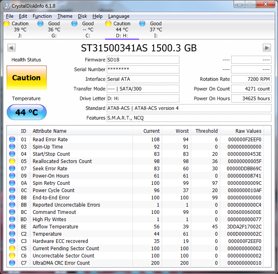Click the masked Serial Number field
Image resolution: width=278 pixels, height=274 pixels.
pyautogui.click(x=143, y=69)
